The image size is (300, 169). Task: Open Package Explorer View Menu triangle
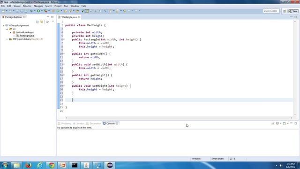53,22
